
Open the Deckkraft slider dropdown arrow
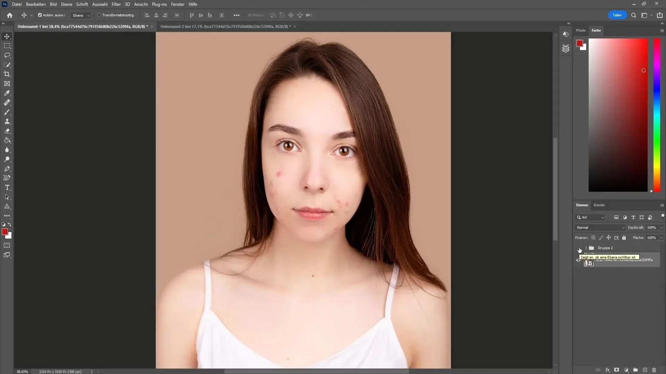click(661, 228)
